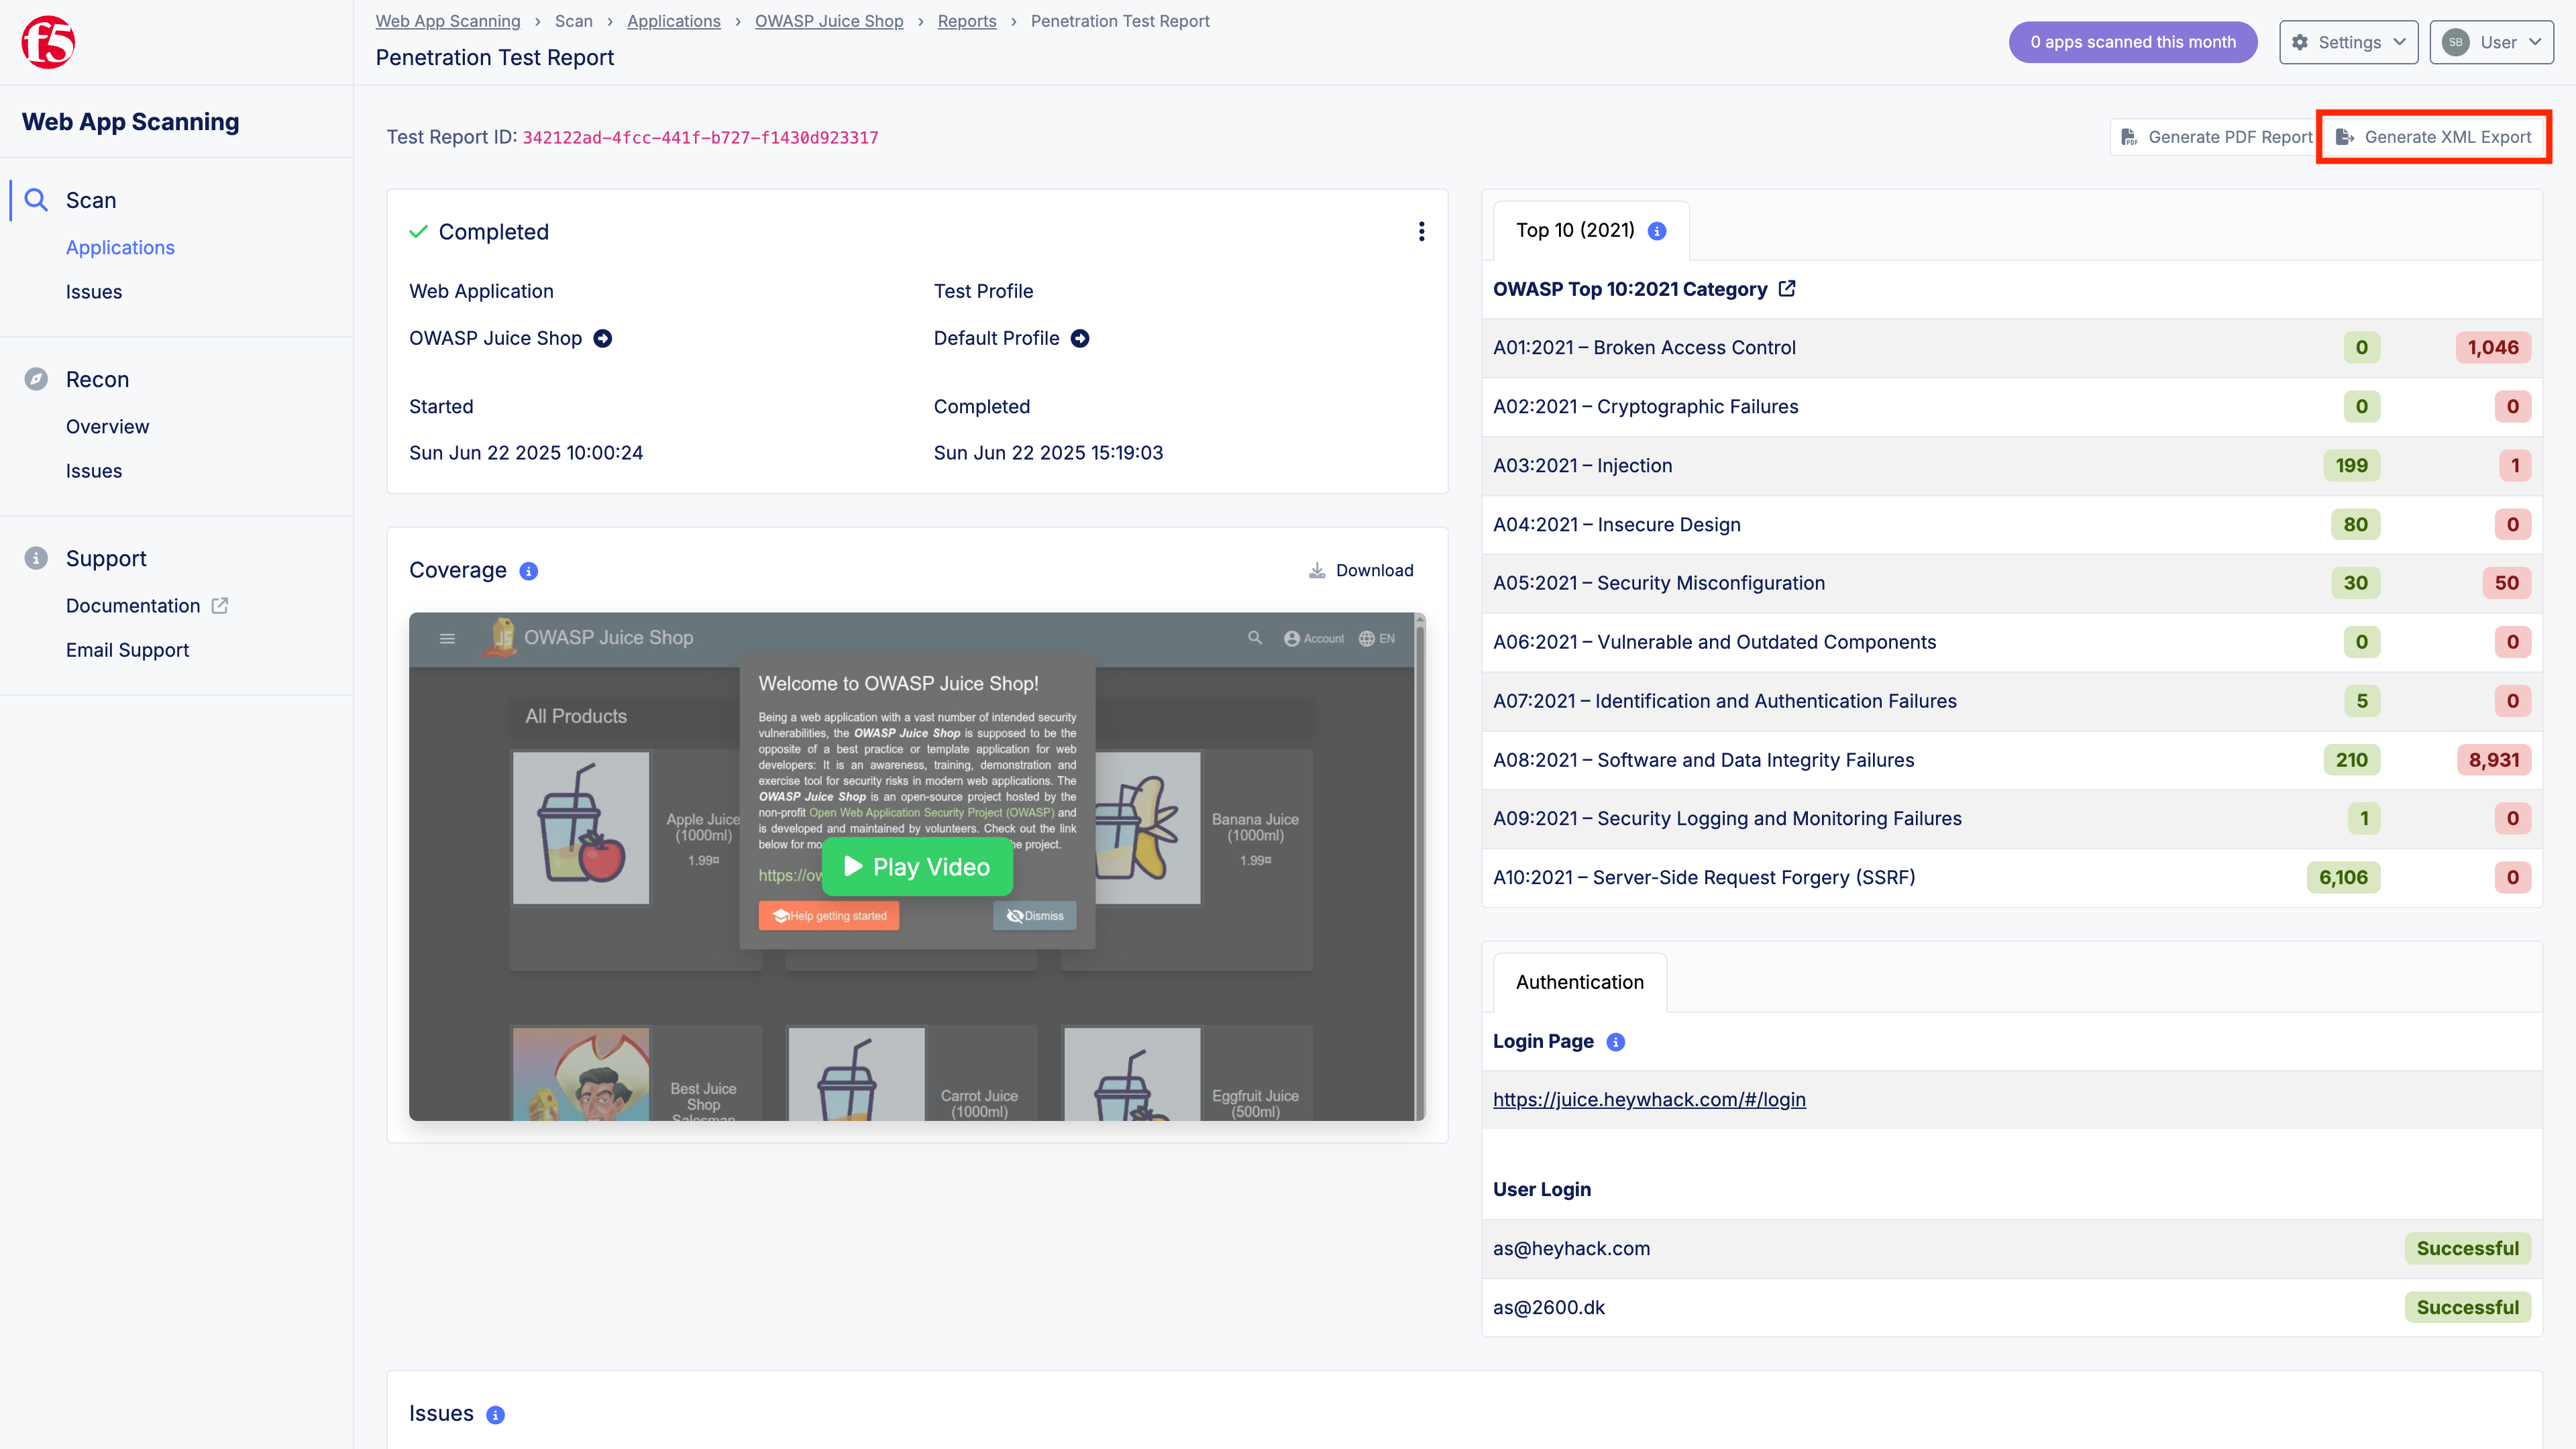
Task: Open Documentation in Support section
Action: point(133,605)
